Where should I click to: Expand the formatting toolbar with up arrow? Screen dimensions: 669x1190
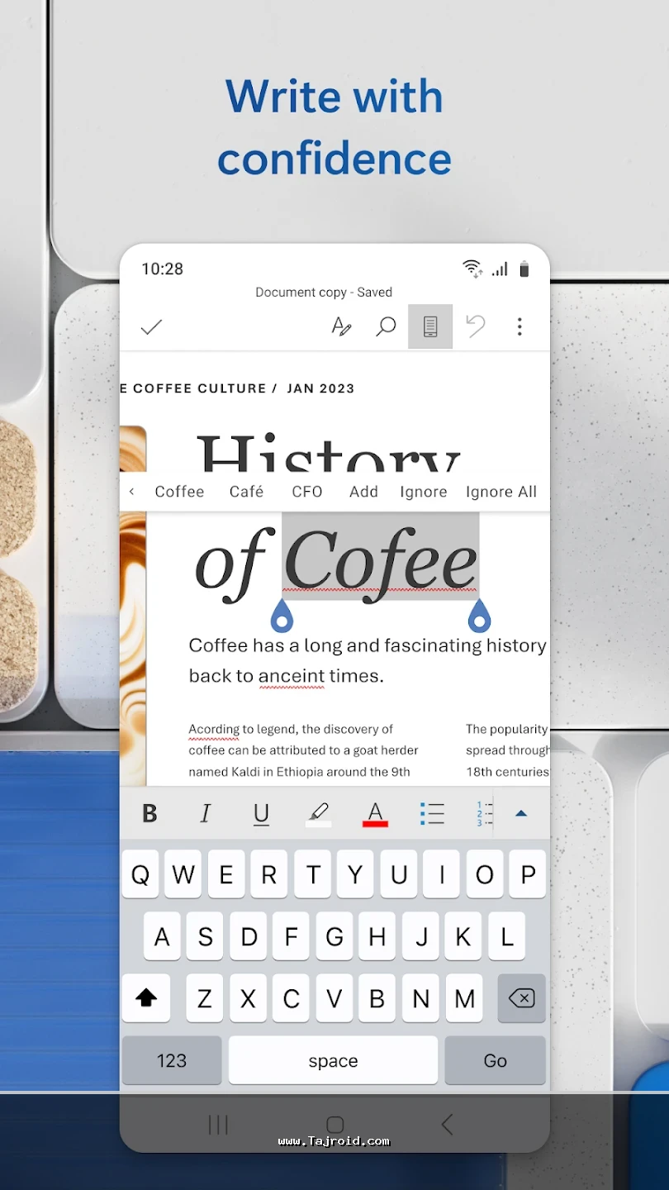click(521, 814)
